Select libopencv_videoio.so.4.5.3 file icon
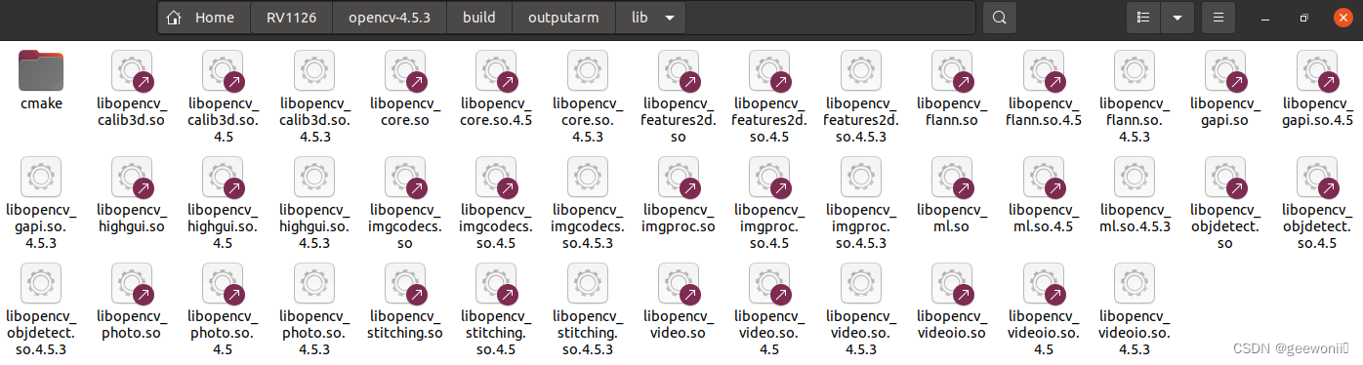1363x365 pixels. pyautogui.click(x=1135, y=283)
